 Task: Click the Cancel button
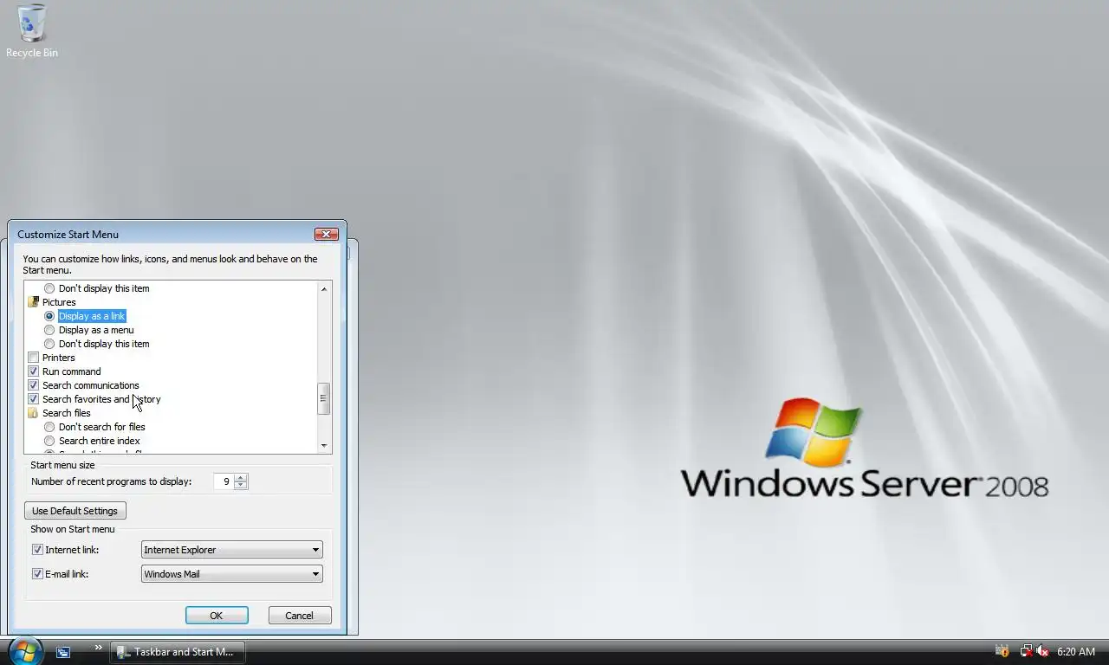299,616
